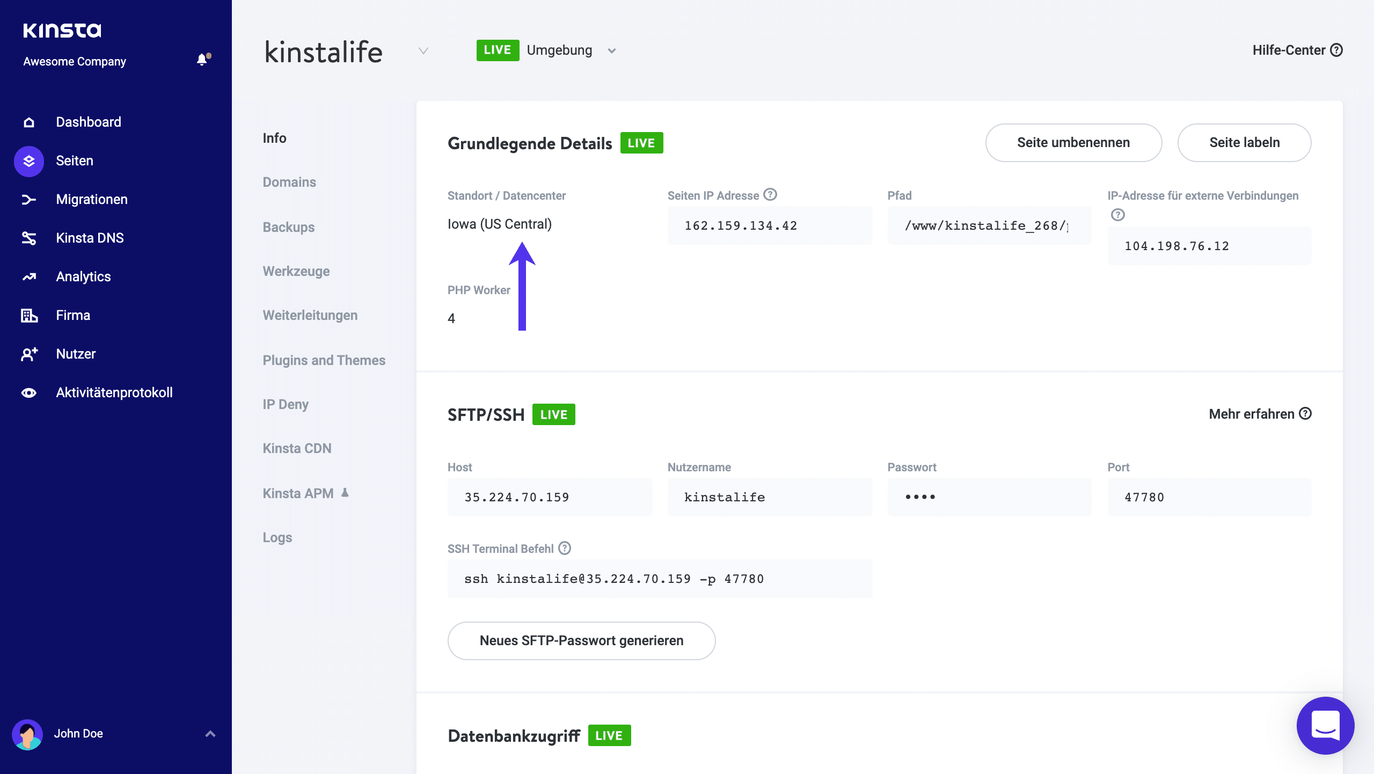The width and height of the screenshot is (1374, 774).
Task: Select the Backups menu item
Action: point(289,227)
